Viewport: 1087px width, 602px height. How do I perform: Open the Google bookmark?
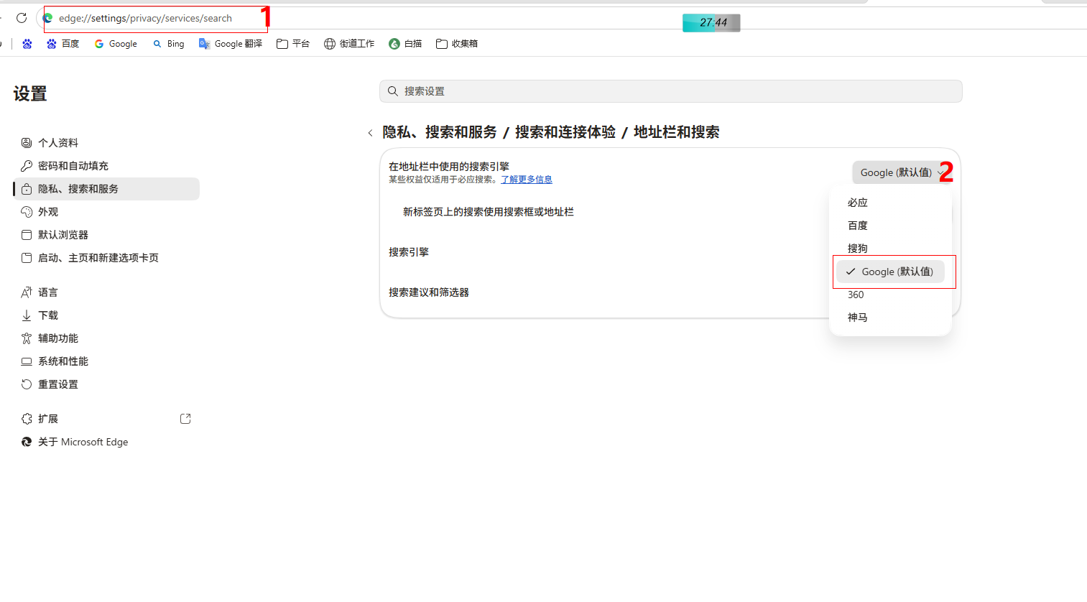pyautogui.click(x=116, y=44)
